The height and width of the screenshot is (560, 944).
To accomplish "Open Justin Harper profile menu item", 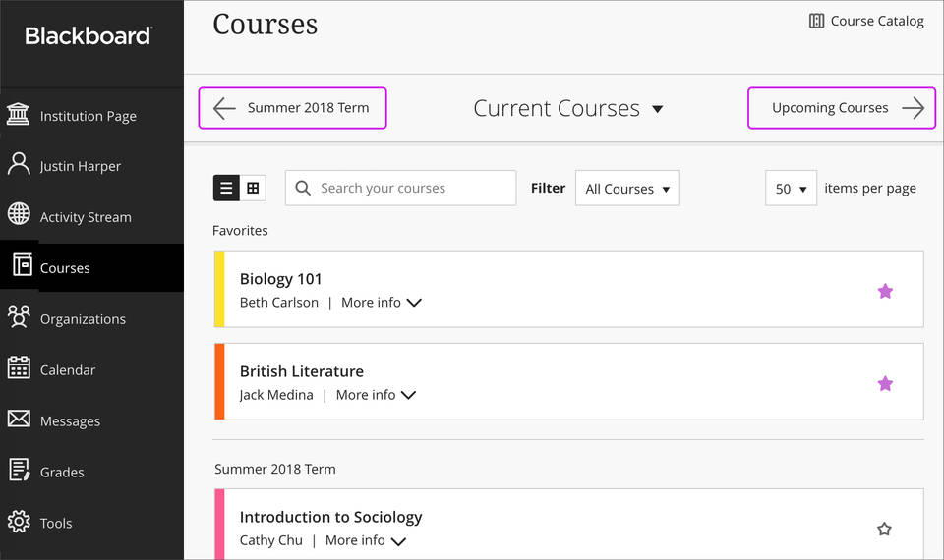I will pos(80,166).
